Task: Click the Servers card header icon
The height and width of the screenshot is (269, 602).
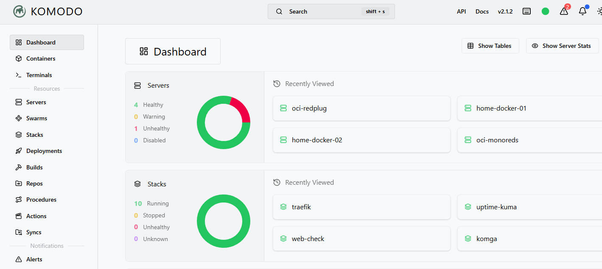Action: tap(137, 86)
